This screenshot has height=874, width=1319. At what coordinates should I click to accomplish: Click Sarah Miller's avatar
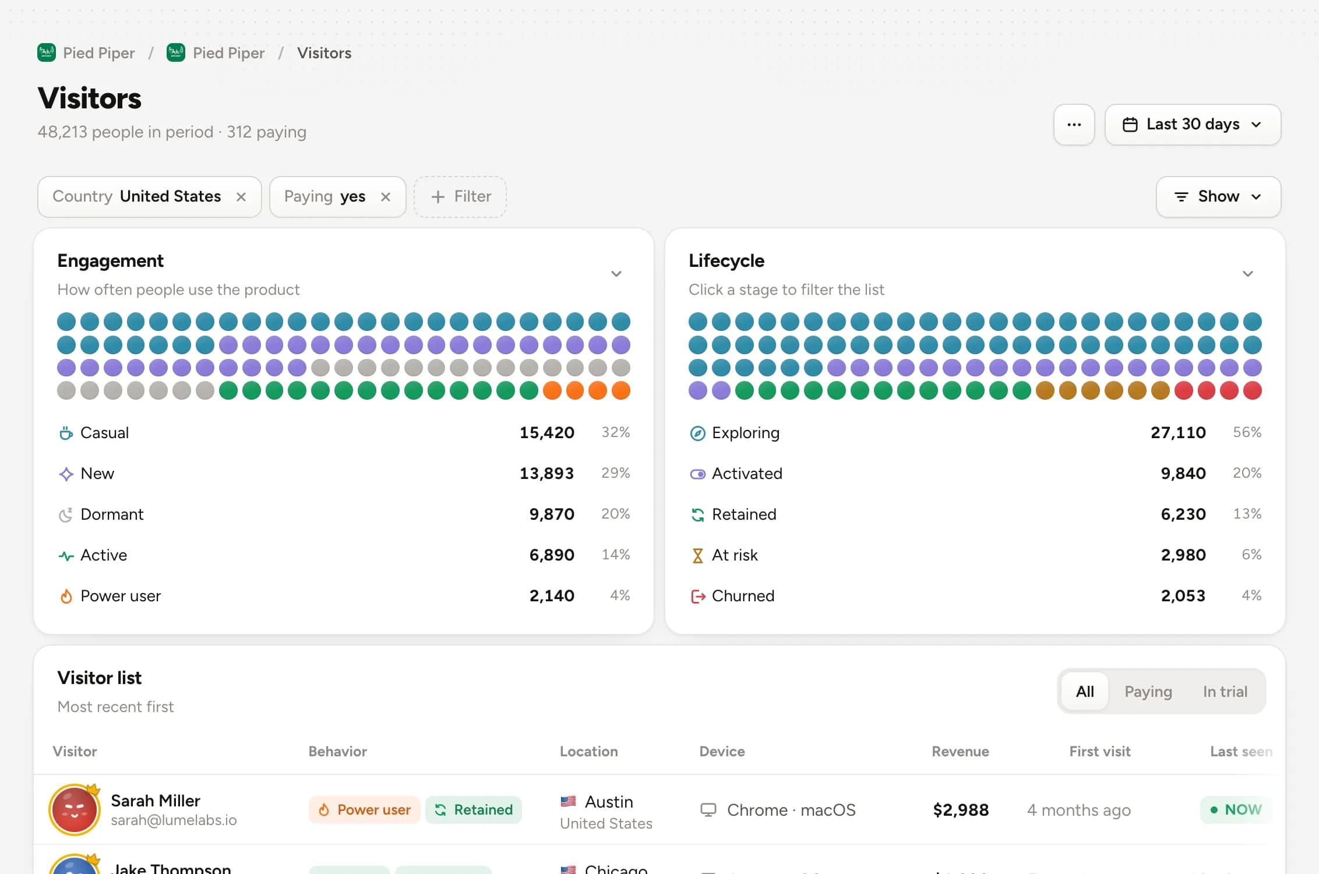pos(75,810)
